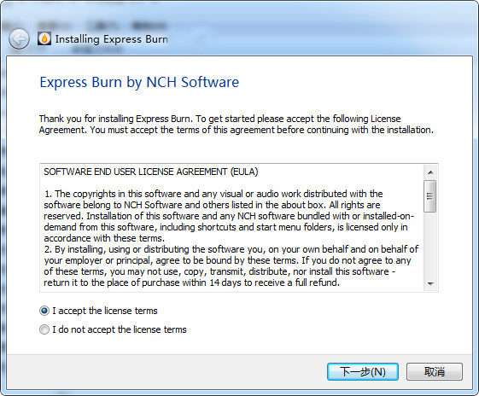Click the "I do not accept the license terms" label

120,329
